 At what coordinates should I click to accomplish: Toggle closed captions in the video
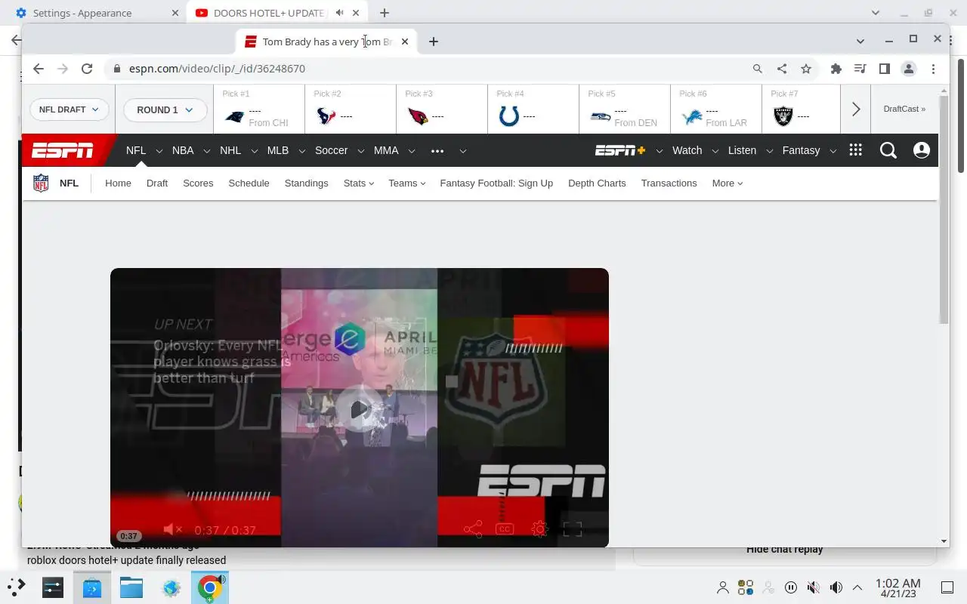point(505,529)
